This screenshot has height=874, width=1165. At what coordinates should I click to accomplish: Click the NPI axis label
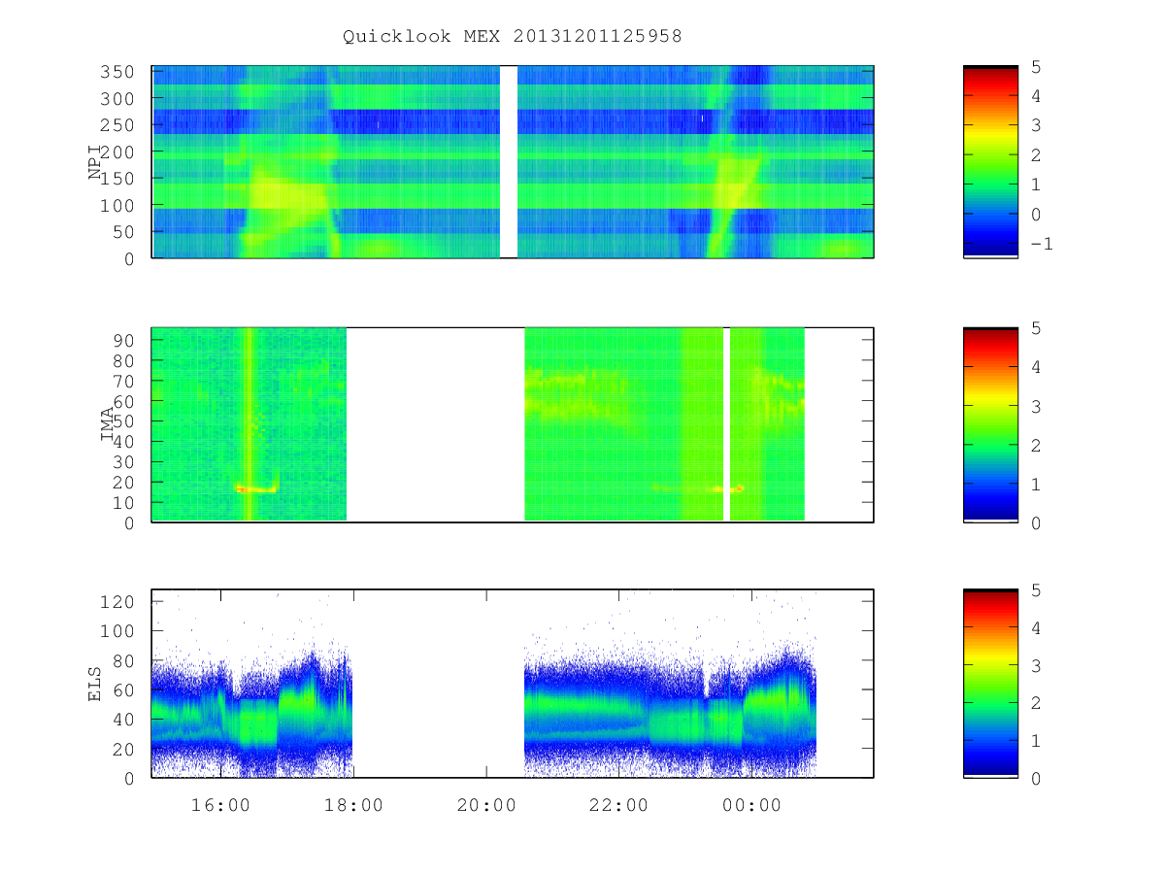(95, 162)
